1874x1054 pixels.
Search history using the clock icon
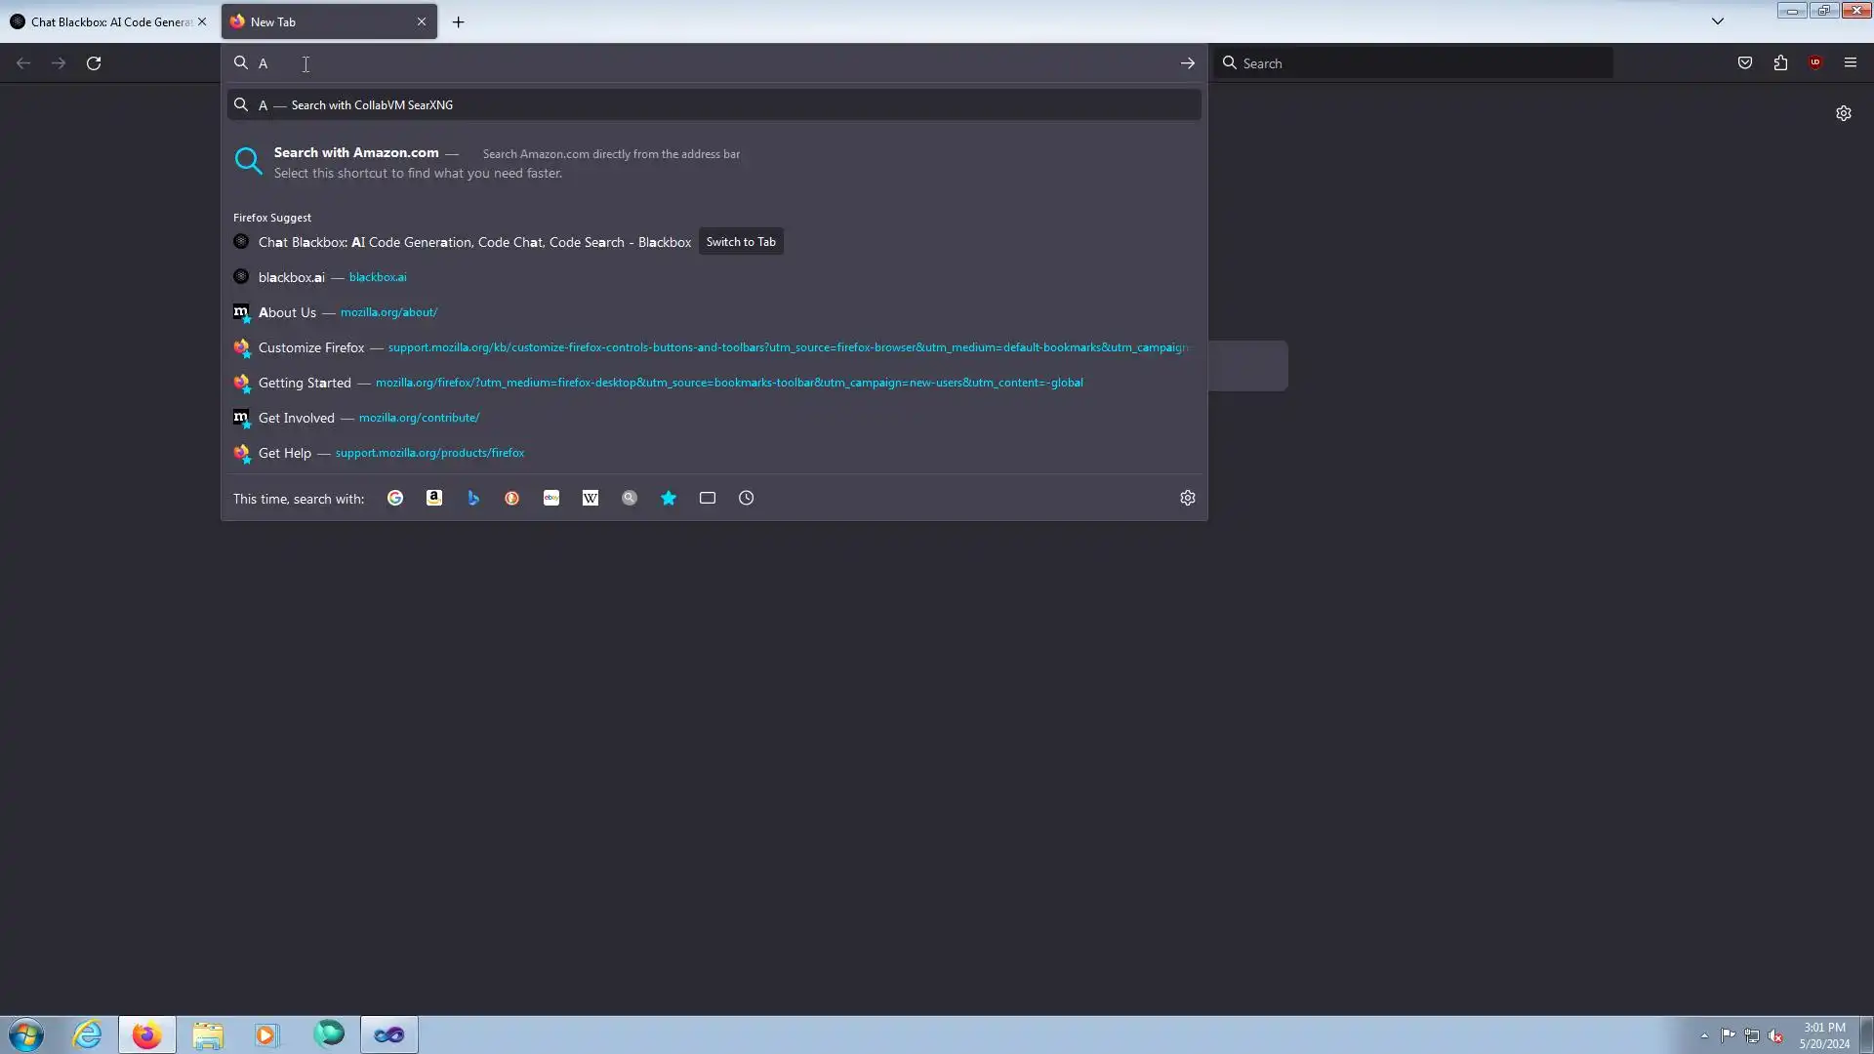[x=747, y=498]
